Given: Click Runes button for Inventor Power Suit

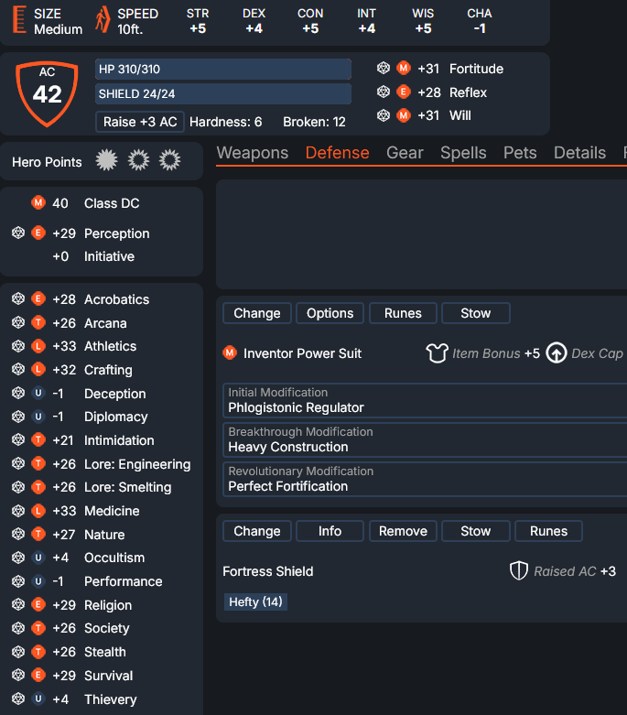Looking at the screenshot, I should tap(403, 313).
